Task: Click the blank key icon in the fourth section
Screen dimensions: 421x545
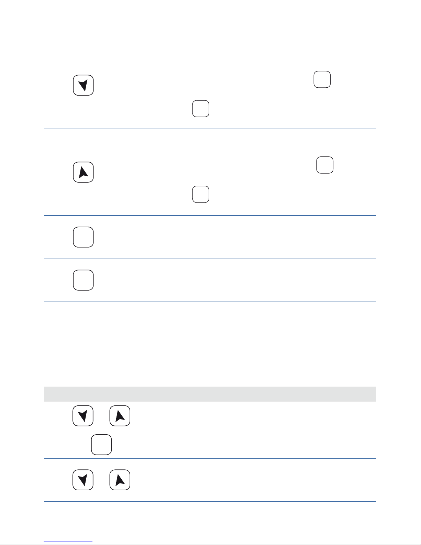Action: click(83, 280)
